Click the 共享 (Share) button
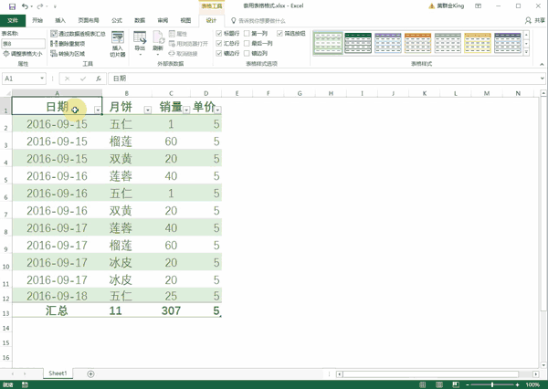This screenshot has height=389, width=548. coord(535,19)
